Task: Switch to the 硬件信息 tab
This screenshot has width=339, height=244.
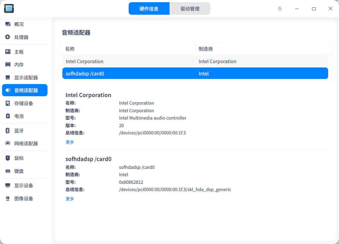Action: [x=149, y=9]
